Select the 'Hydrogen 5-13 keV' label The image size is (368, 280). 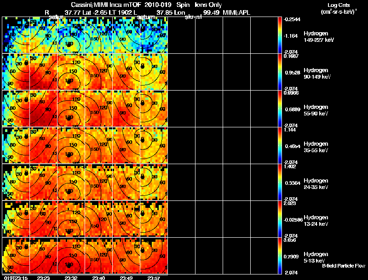(316, 257)
